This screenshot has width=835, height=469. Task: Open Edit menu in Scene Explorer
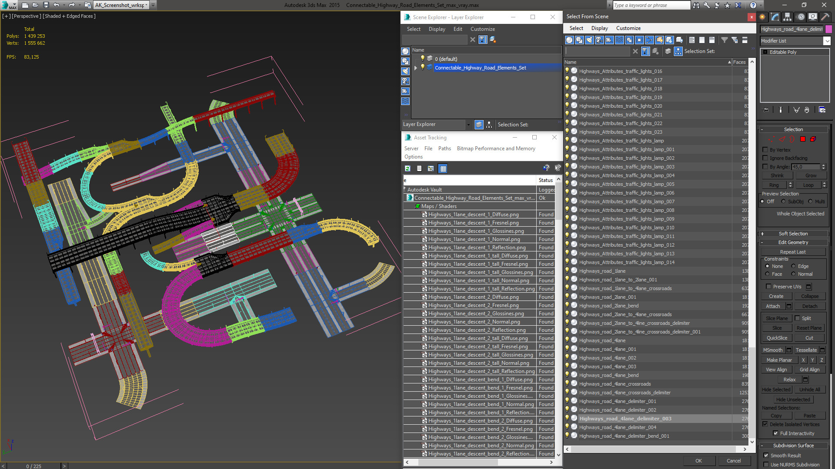458,29
